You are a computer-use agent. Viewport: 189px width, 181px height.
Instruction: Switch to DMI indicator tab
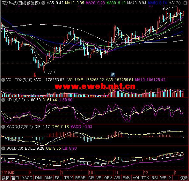pos(39,178)
